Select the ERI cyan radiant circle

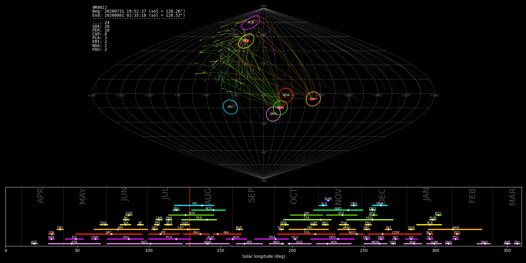point(230,107)
